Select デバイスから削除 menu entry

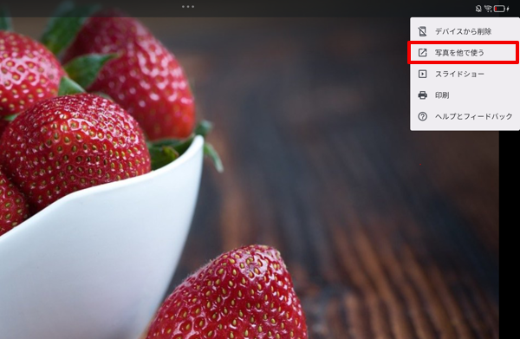click(465, 31)
